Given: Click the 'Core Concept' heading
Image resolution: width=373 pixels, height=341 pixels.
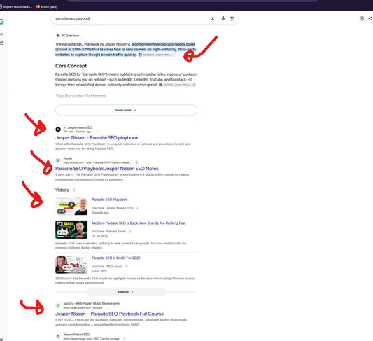Looking at the screenshot, I should [71, 66].
